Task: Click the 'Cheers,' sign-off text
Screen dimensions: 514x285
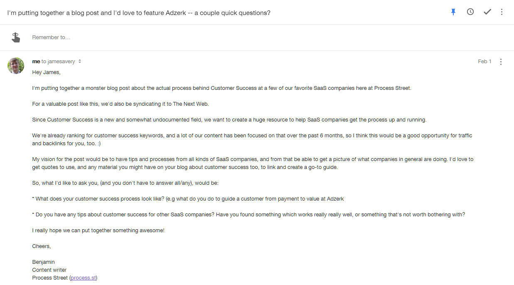Action: (42, 246)
